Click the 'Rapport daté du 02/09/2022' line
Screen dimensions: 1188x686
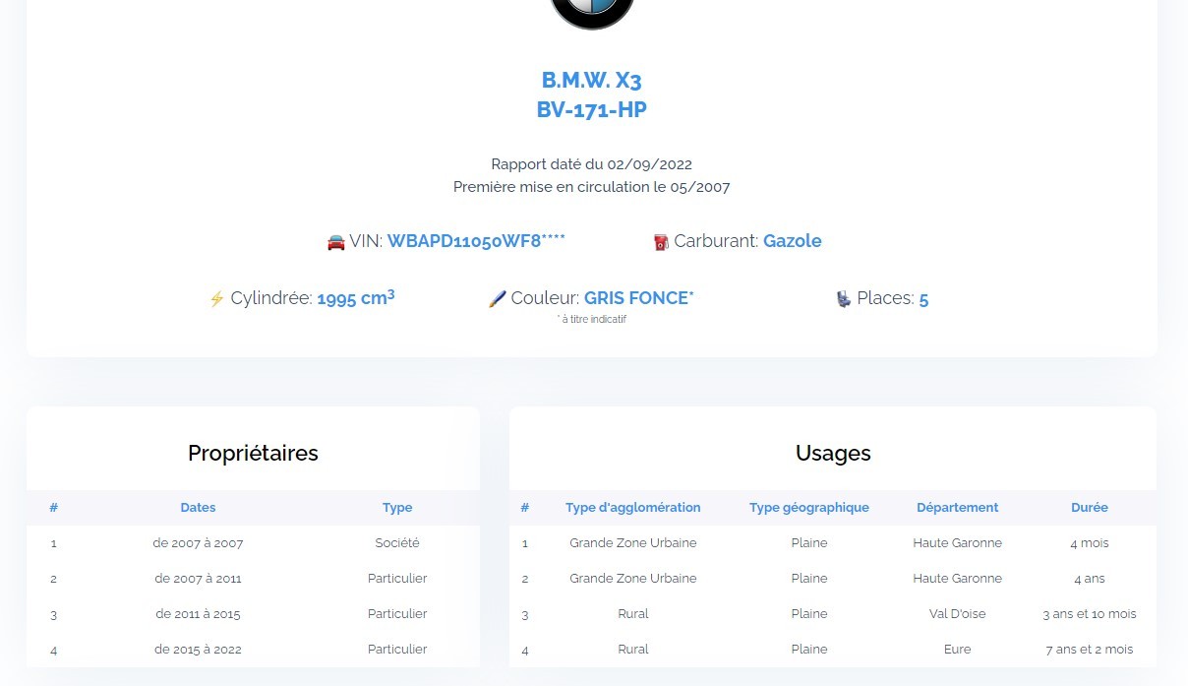[x=592, y=164]
